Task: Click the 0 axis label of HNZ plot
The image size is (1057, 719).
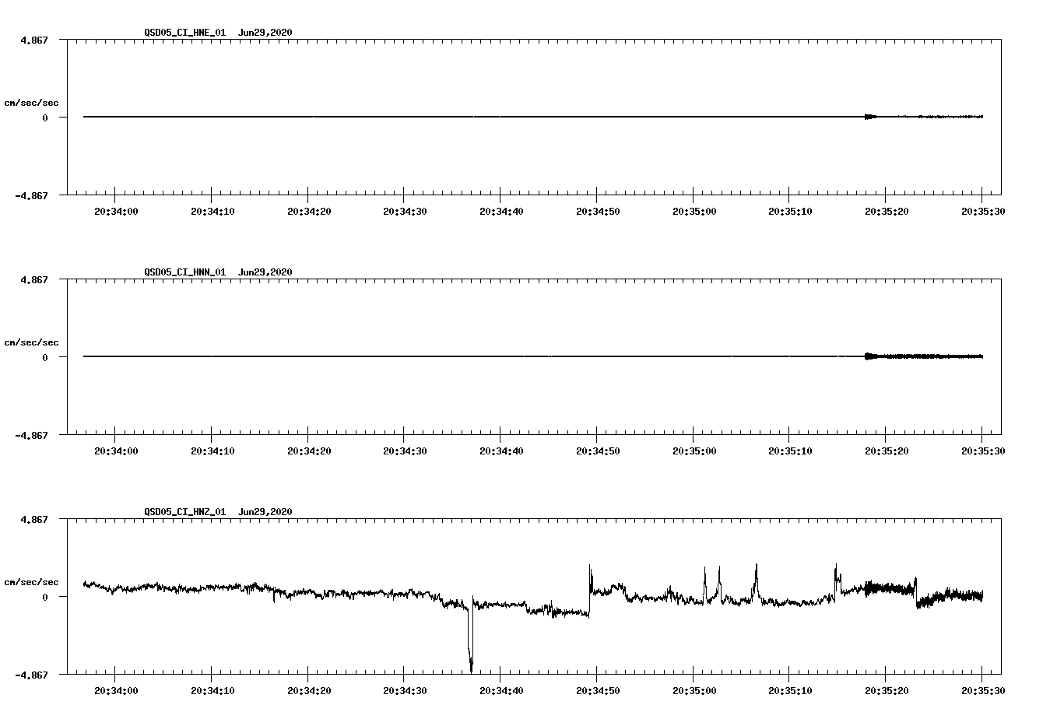Action: click(x=45, y=597)
